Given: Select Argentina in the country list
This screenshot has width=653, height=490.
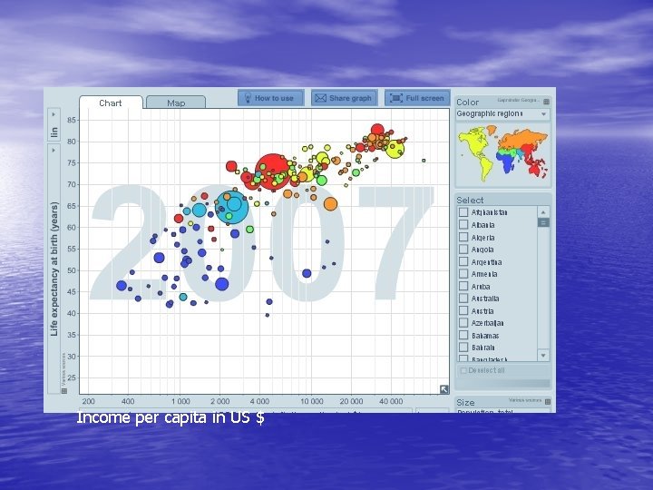Looking at the screenshot, I should (x=463, y=261).
